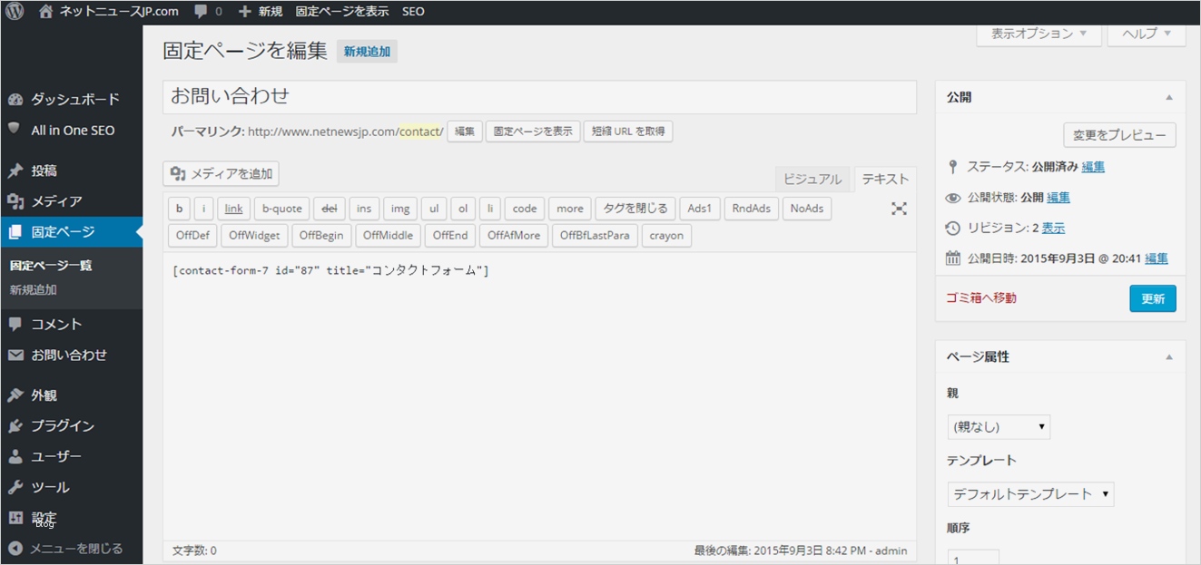The image size is (1201, 565).
Task: Click the 投稿 pin icon in sidebar
Action: 15,170
